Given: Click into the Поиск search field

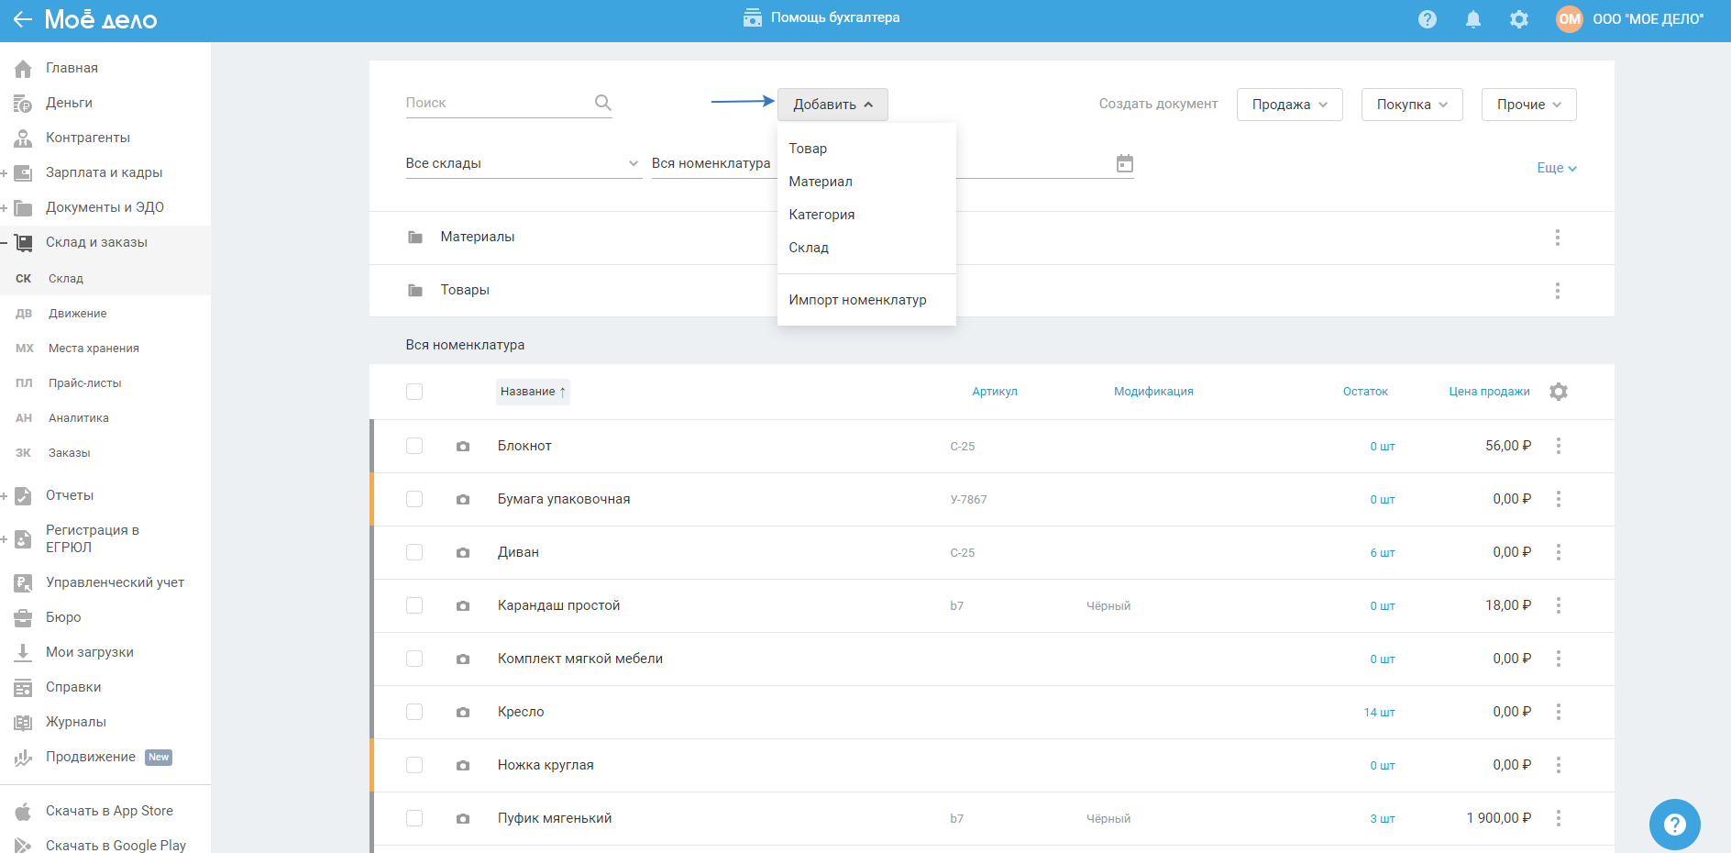Looking at the screenshot, I should click(x=495, y=103).
